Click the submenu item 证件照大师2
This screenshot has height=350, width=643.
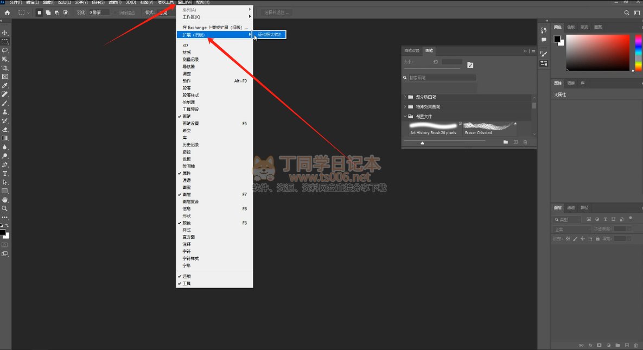point(270,35)
